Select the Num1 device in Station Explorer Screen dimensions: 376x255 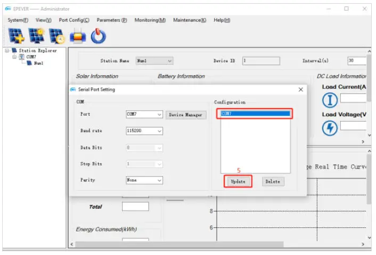pyautogui.click(x=38, y=63)
